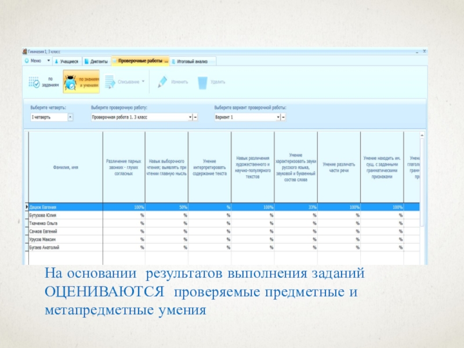Click the Гимназия app icon in title bar
This screenshot has width=464, height=348.
[x=25, y=52]
